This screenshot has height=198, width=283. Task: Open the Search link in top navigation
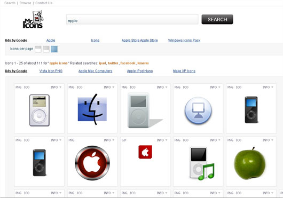coord(10,3)
